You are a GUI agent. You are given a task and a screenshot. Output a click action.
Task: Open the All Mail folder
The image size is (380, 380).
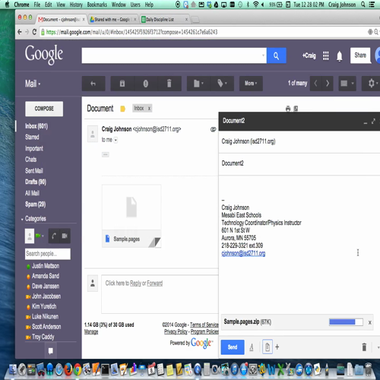pyautogui.click(x=32, y=193)
